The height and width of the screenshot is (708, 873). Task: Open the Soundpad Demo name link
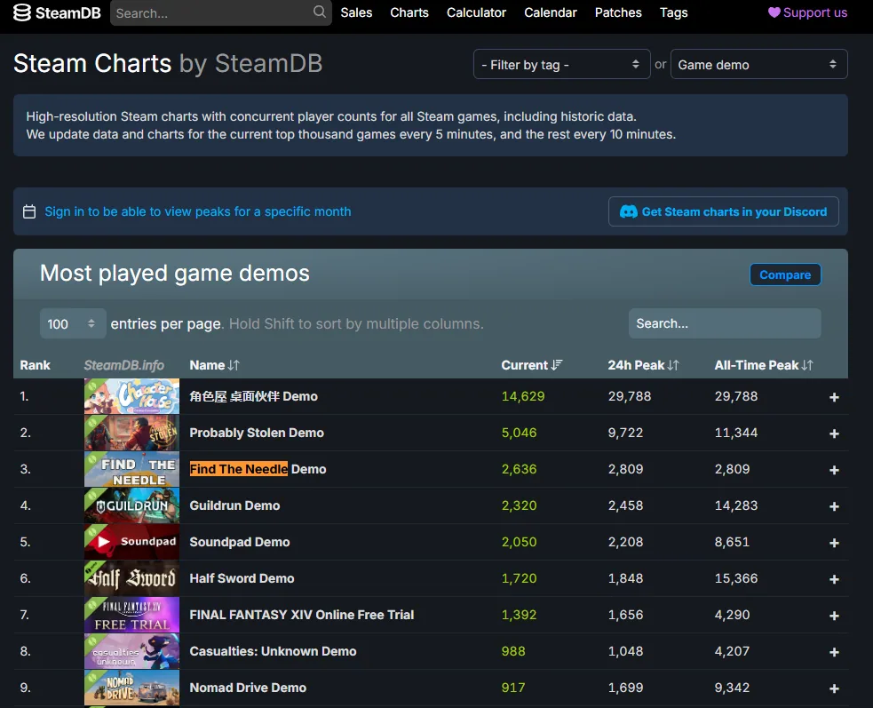tap(240, 542)
